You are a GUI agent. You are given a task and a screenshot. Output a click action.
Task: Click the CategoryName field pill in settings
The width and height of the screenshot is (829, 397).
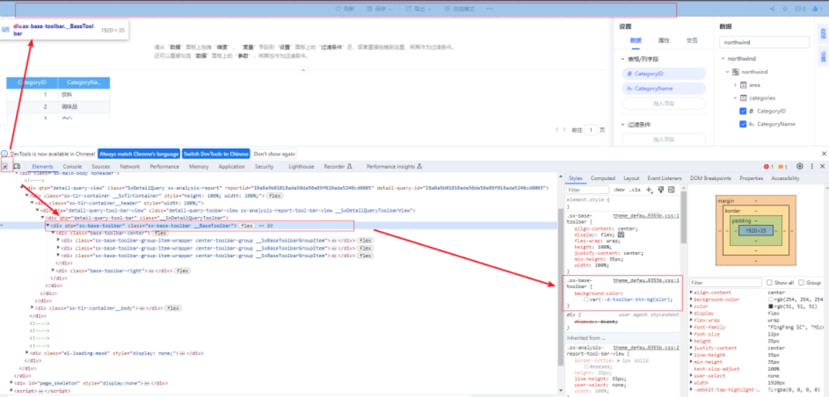pos(663,89)
